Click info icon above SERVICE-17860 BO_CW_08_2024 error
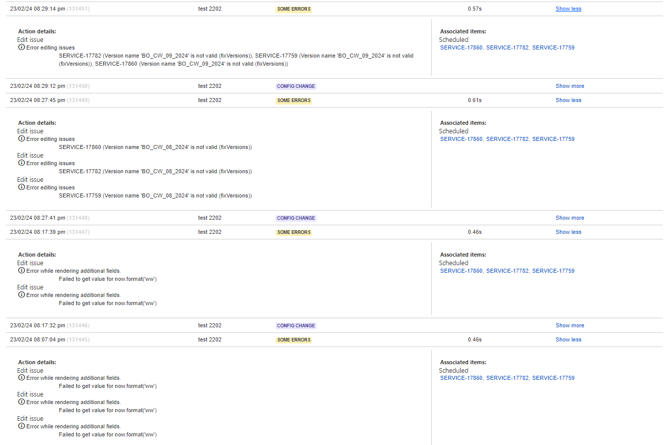This screenshot has height=445, width=671. click(x=21, y=139)
